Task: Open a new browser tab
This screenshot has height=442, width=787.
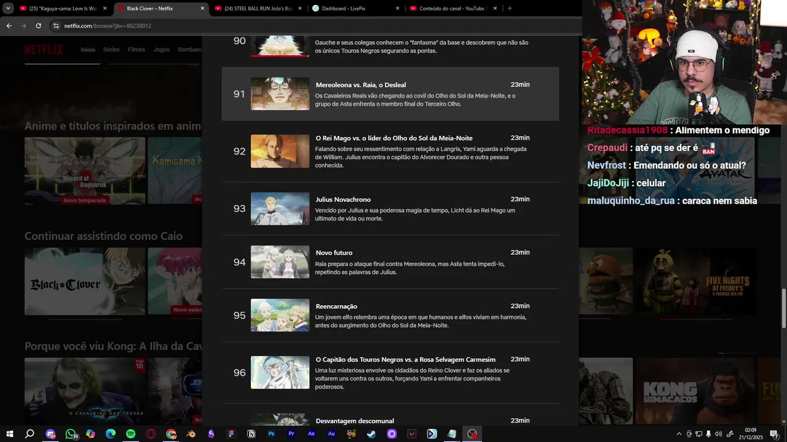Action: click(510, 9)
